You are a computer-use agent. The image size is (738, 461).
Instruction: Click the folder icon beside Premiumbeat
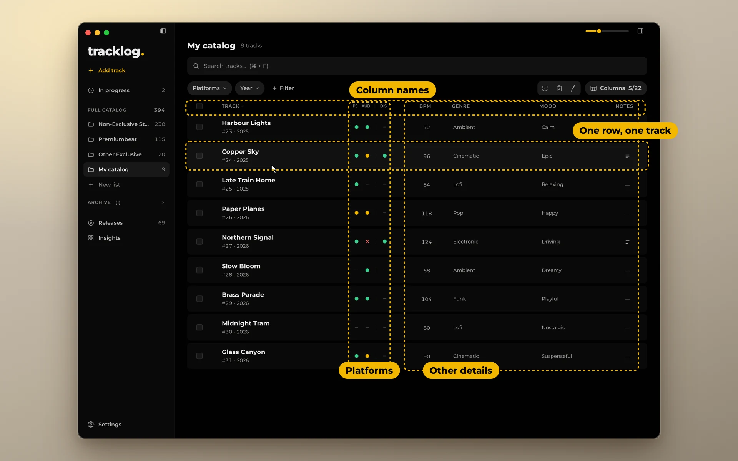click(x=91, y=139)
